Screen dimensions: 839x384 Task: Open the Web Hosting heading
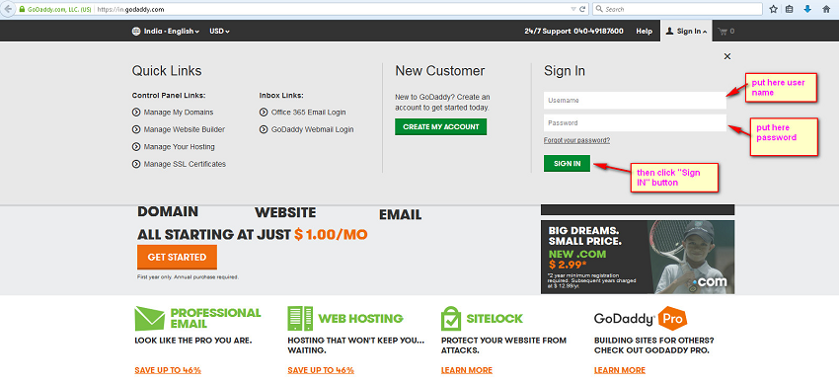(x=360, y=319)
